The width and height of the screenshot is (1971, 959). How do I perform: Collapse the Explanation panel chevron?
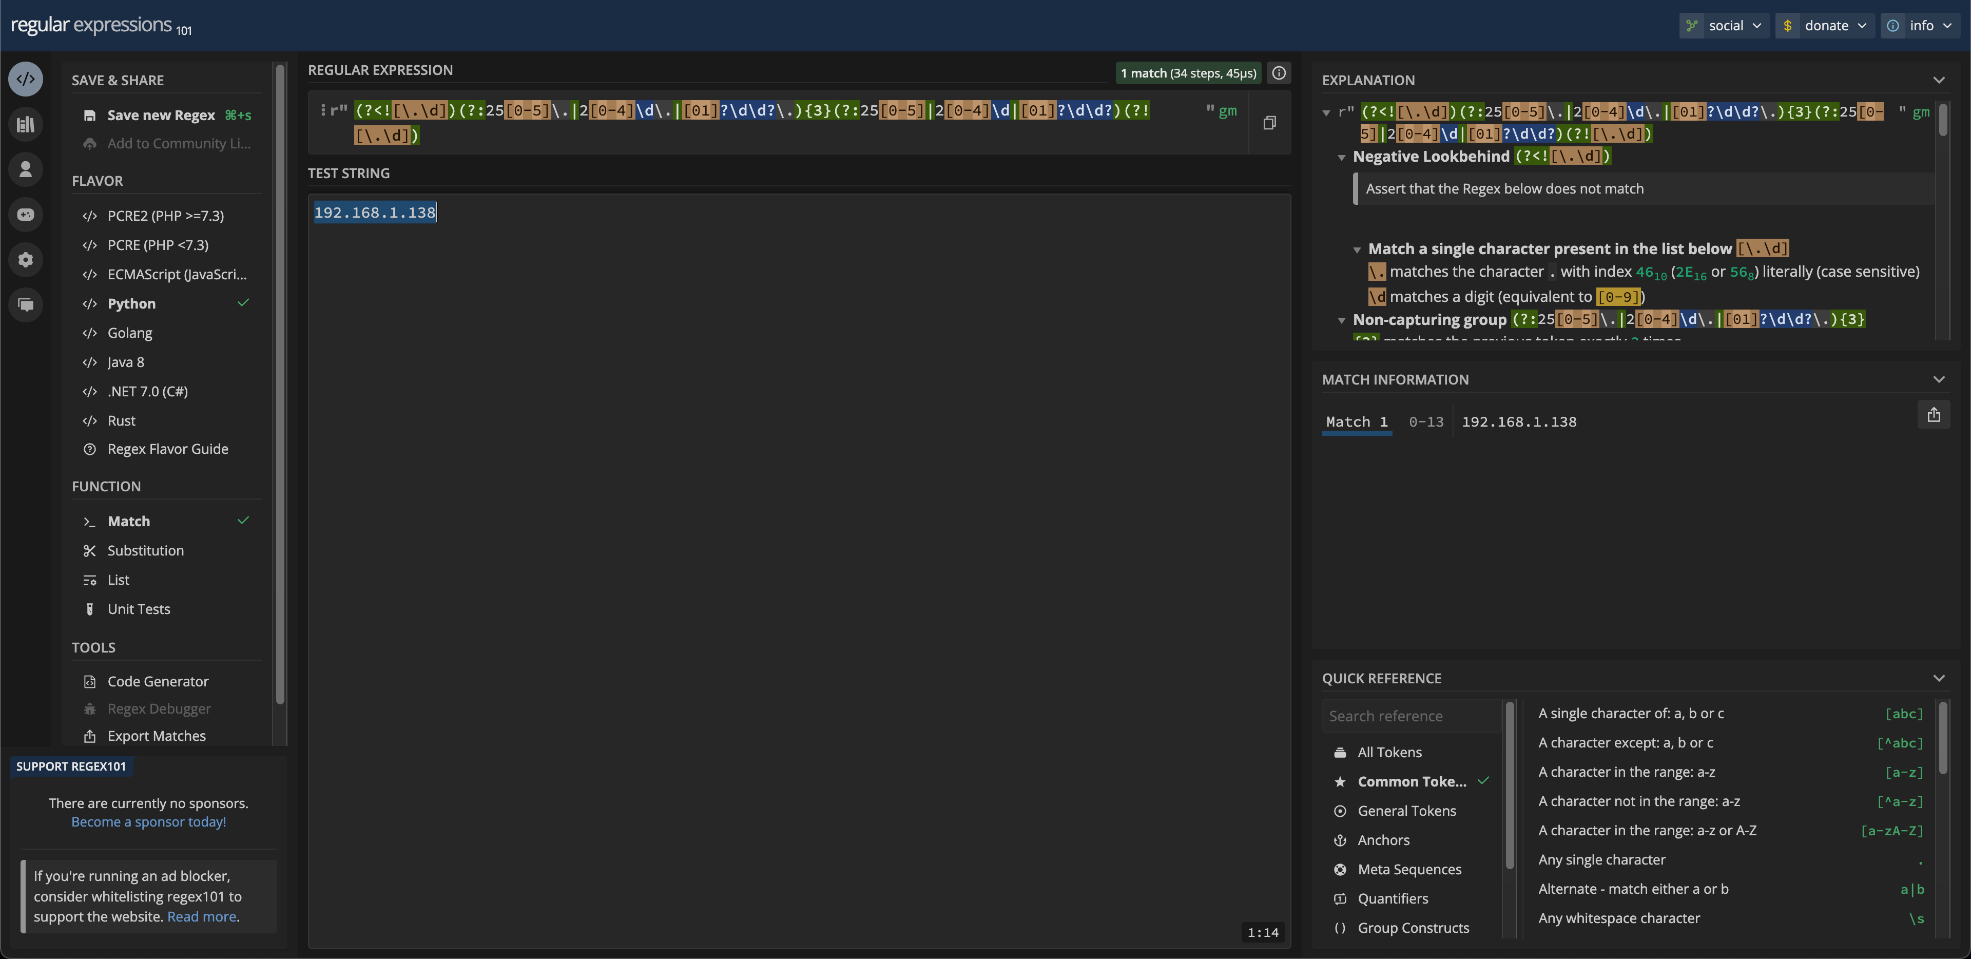pyautogui.click(x=1938, y=81)
